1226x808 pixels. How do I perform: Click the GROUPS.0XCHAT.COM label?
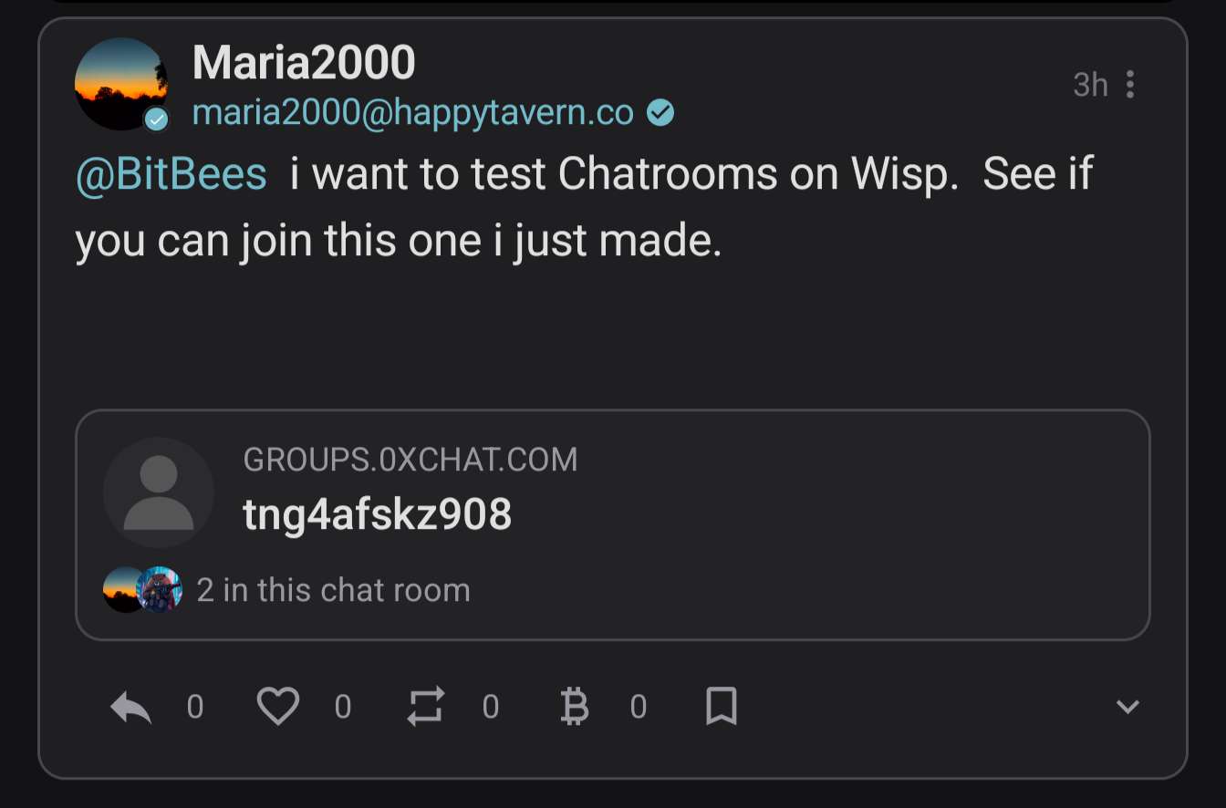tap(410, 460)
